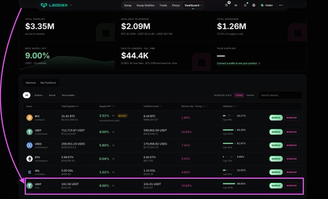
Task: Click the 31.42 BTC total supplied value
Action: point(68,116)
